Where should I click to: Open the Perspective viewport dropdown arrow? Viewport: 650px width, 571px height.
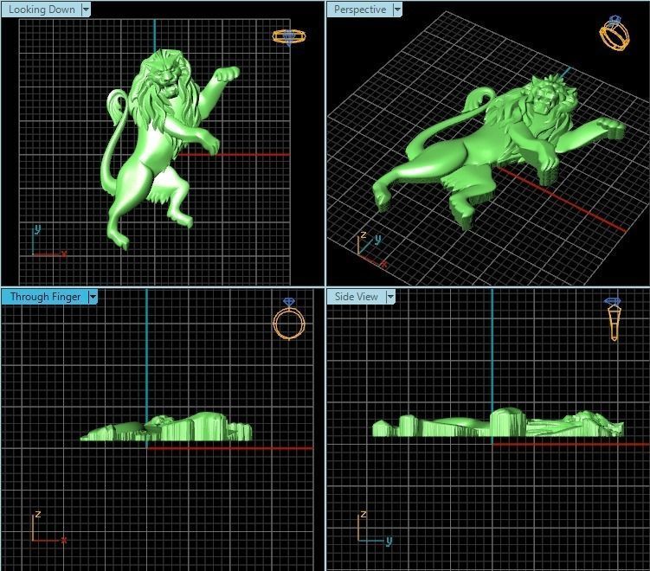click(397, 10)
